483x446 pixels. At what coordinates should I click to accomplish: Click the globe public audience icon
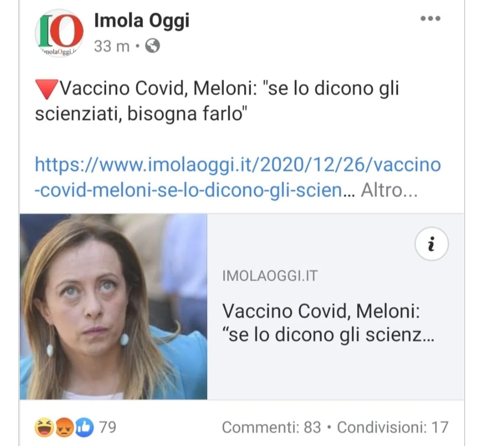153,46
